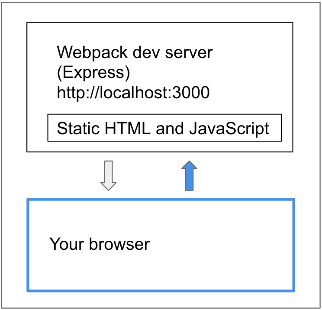Click the '(Express)' label
Image resolution: width=322 pixels, height=310 pixels.
[x=93, y=72]
